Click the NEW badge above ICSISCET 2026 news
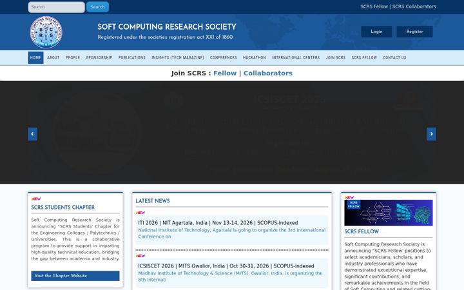The image size is (464, 290). [140, 256]
